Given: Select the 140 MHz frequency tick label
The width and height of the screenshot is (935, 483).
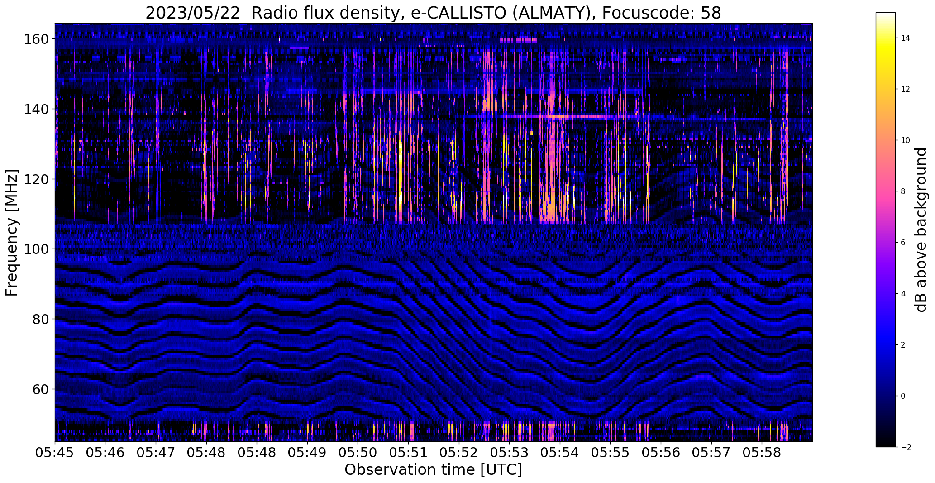Looking at the screenshot, I should (x=36, y=109).
